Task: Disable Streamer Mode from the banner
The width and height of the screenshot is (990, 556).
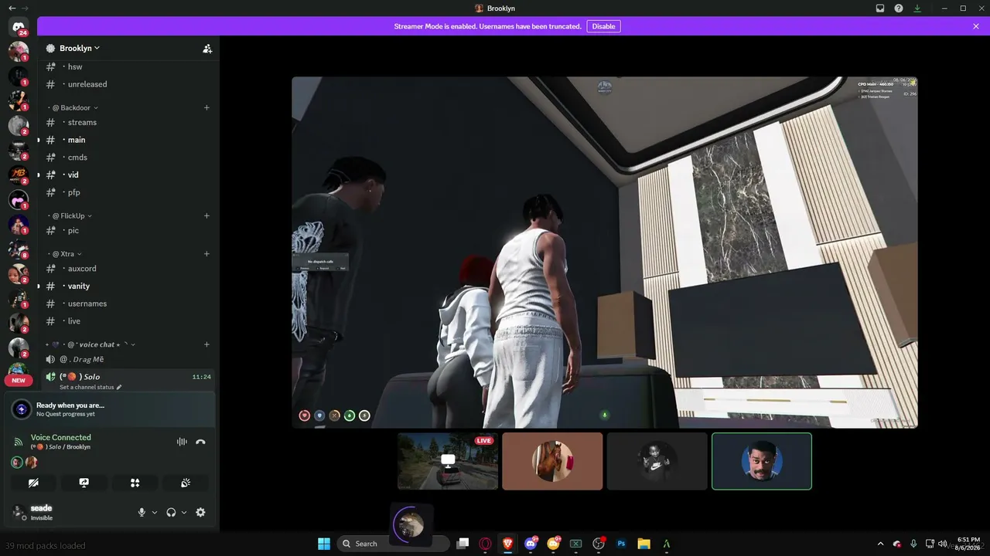Action: pos(603,26)
